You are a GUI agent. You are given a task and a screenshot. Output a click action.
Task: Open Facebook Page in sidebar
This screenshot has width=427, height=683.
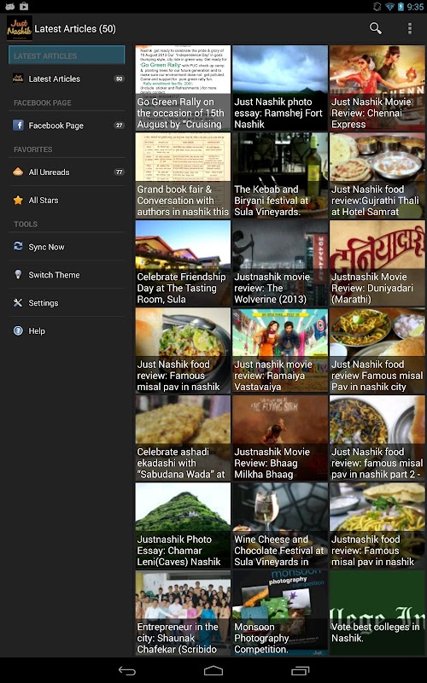point(67,126)
